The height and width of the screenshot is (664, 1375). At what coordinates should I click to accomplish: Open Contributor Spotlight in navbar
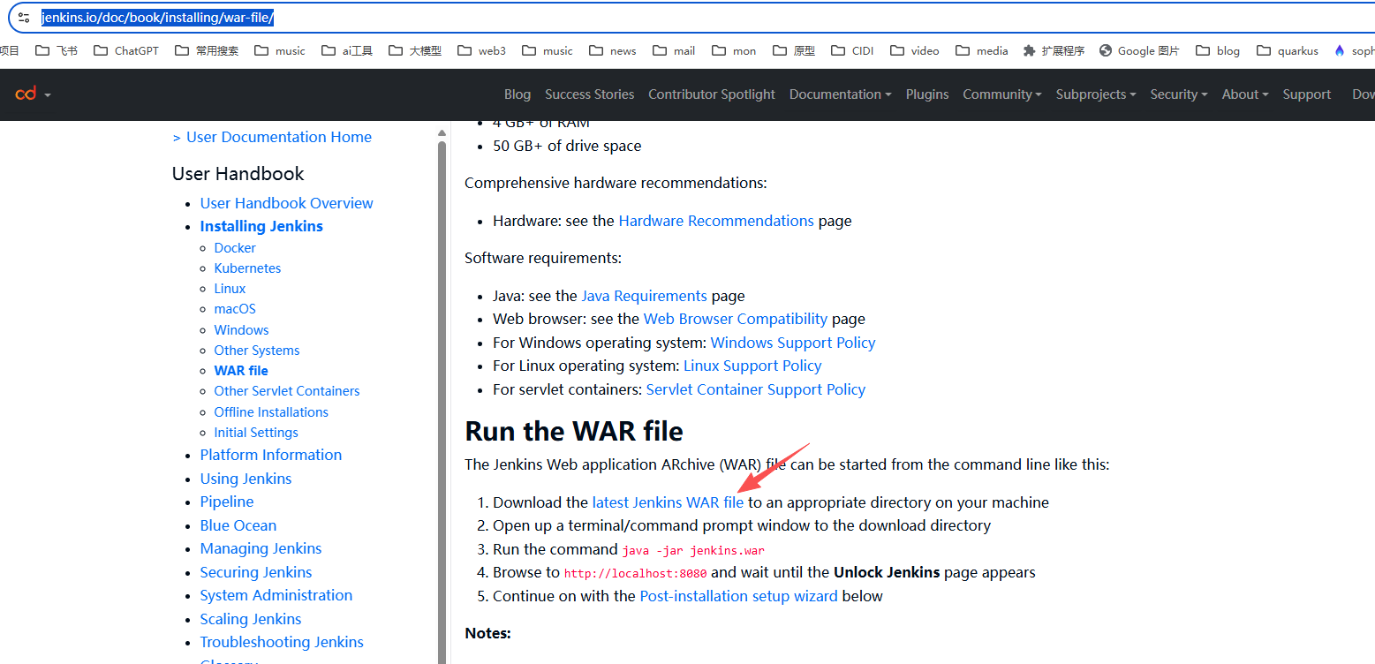712,94
